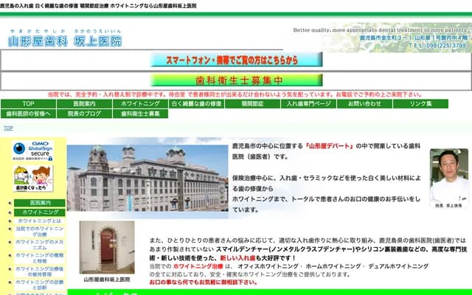Click the red ホワイトニング治療 text
The width and height of the screenshot is (472, 295).
(198, 266)
